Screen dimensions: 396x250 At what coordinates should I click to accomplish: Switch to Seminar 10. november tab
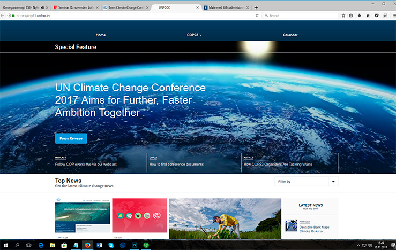pyautogui.click(x=76, y=7)
